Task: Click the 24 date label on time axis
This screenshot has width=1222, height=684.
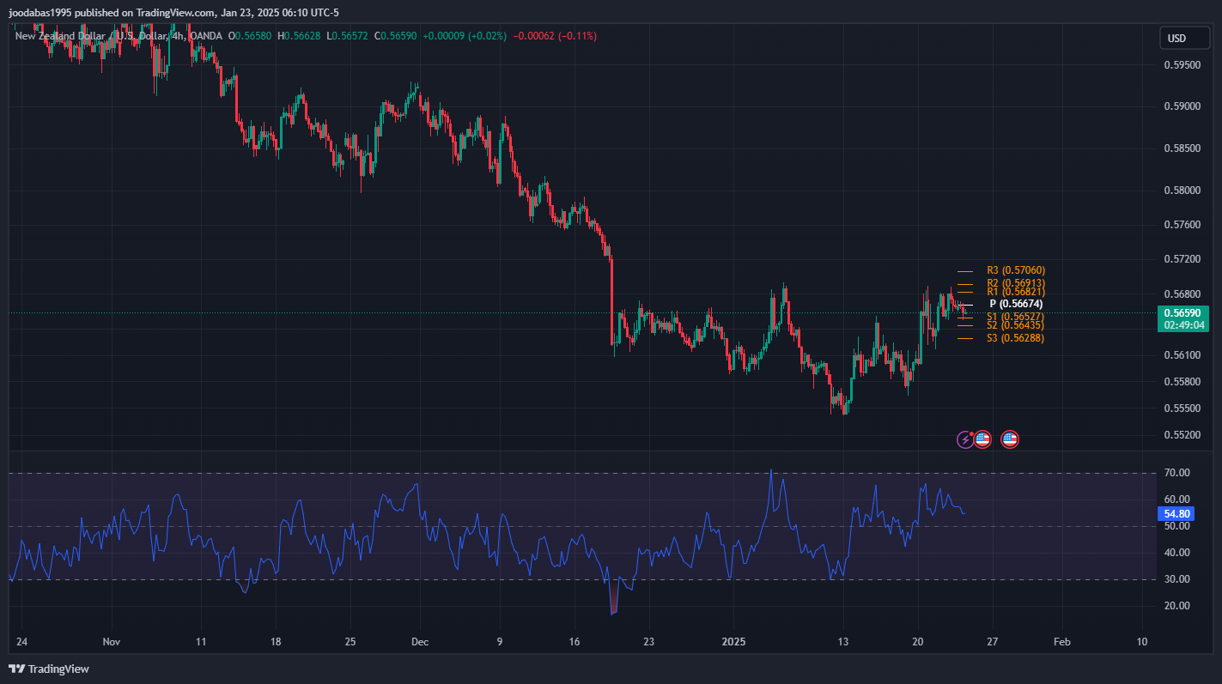Action: [21, 642]
